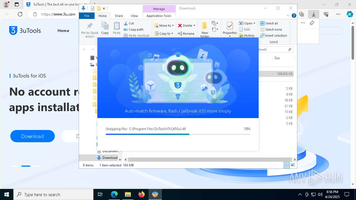Open the Copy to dropdown

164,34
